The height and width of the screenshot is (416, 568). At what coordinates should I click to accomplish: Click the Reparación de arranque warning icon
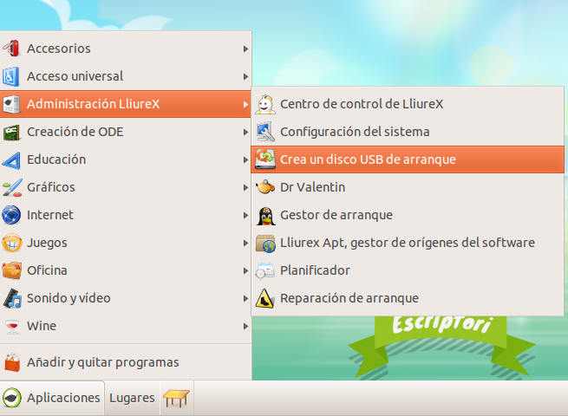point(265,298)
